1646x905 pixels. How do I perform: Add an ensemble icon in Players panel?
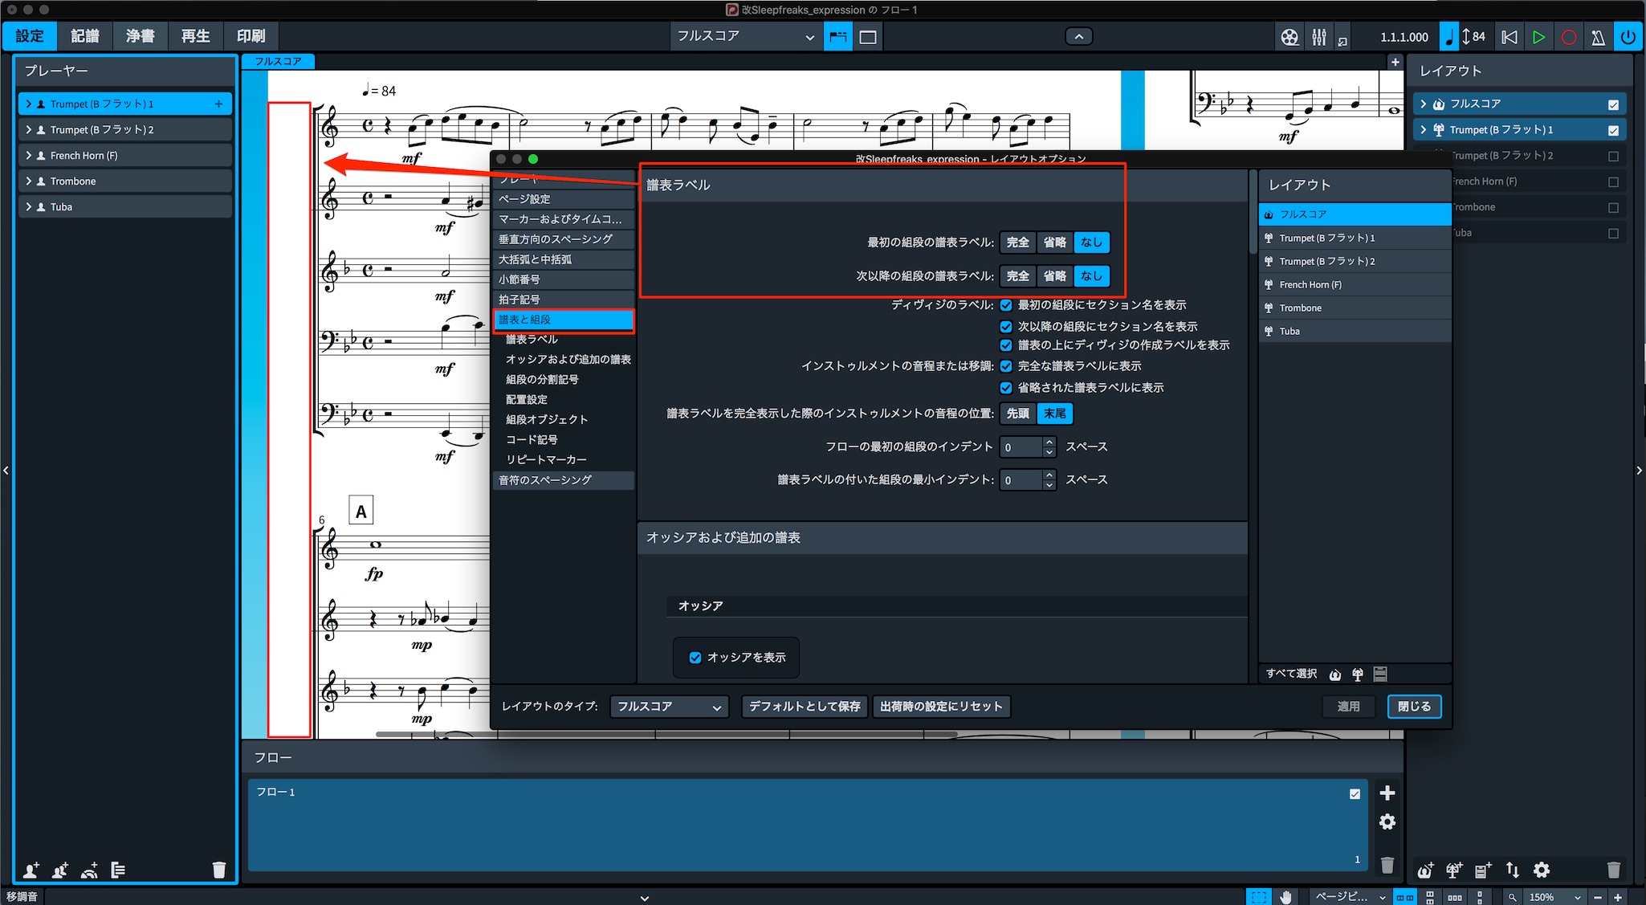tap(89, 870)
